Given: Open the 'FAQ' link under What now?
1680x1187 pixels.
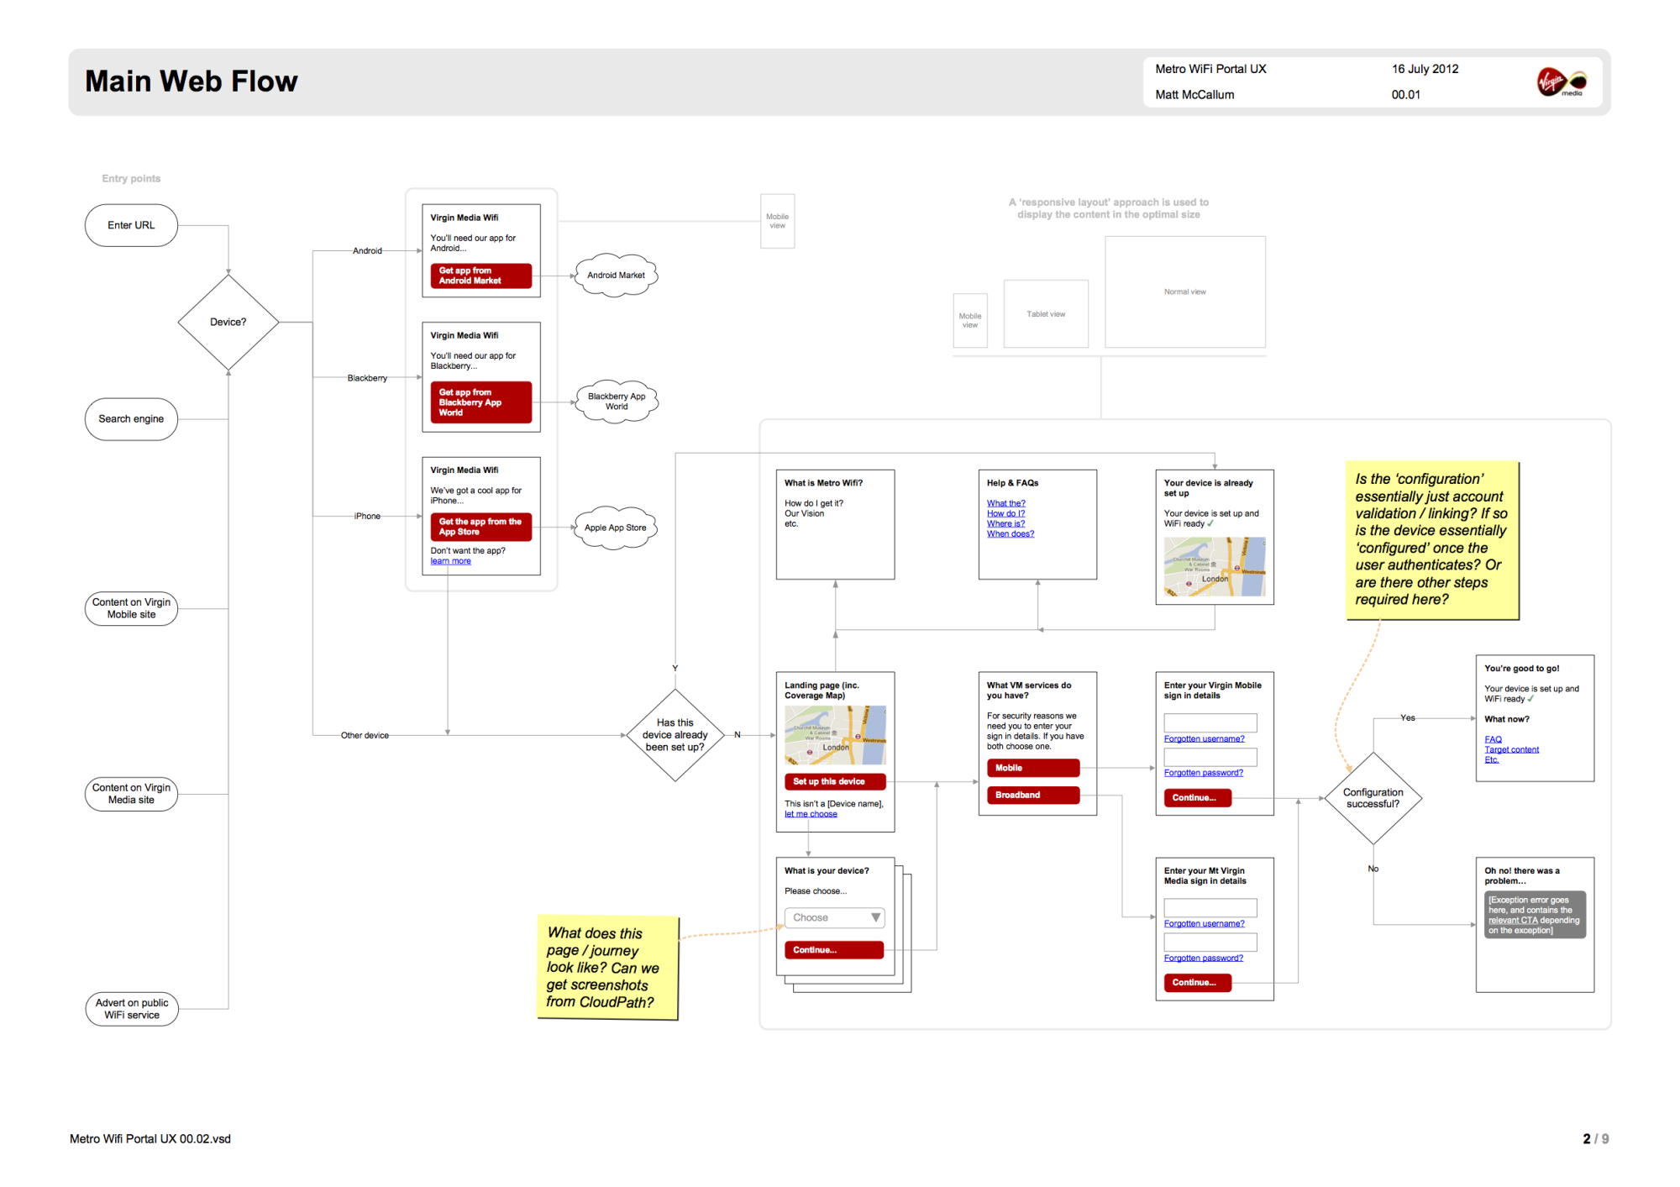Looking at the screenshot, I should click(x=1493, y=740).
